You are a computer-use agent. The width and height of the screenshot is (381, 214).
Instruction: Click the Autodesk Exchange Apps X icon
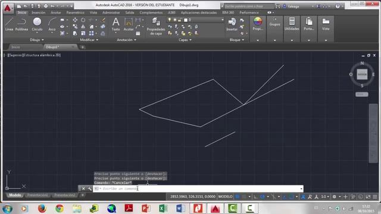(x=318, y=7)
